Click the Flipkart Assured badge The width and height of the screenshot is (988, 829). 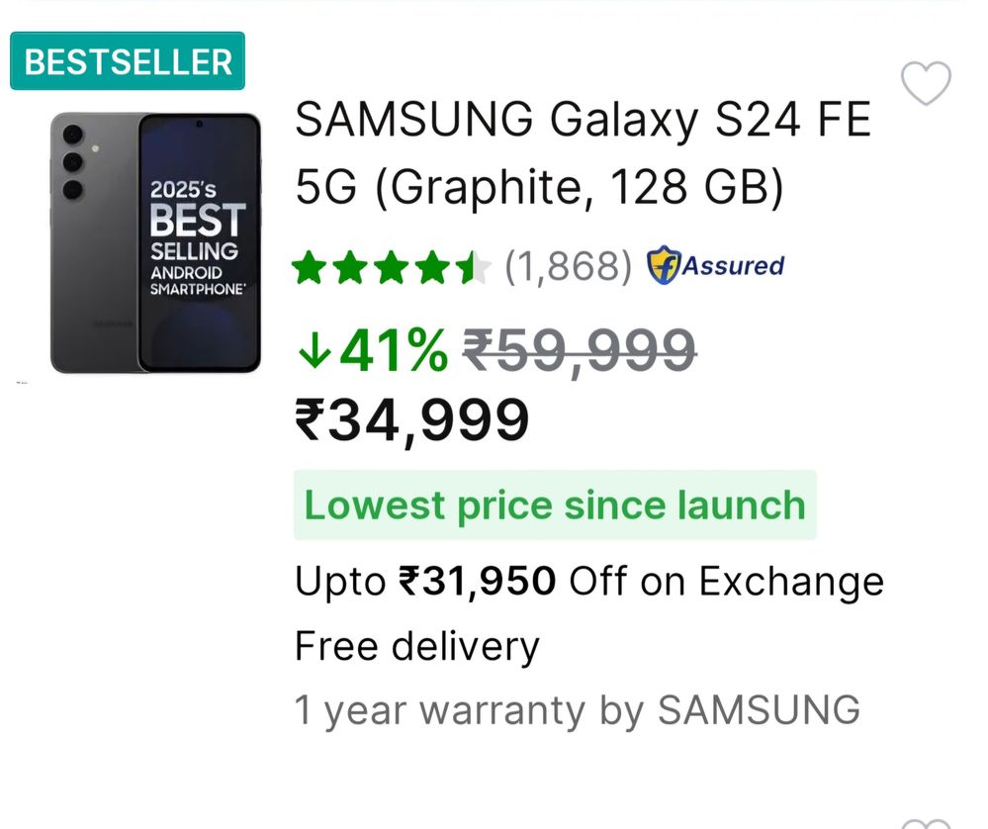click(x=715, y=265)
